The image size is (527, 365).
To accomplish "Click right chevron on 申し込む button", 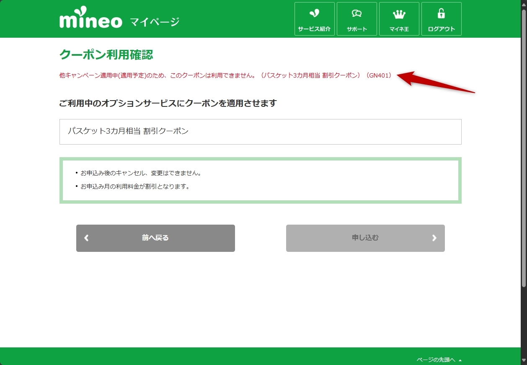I will point(434,238).
